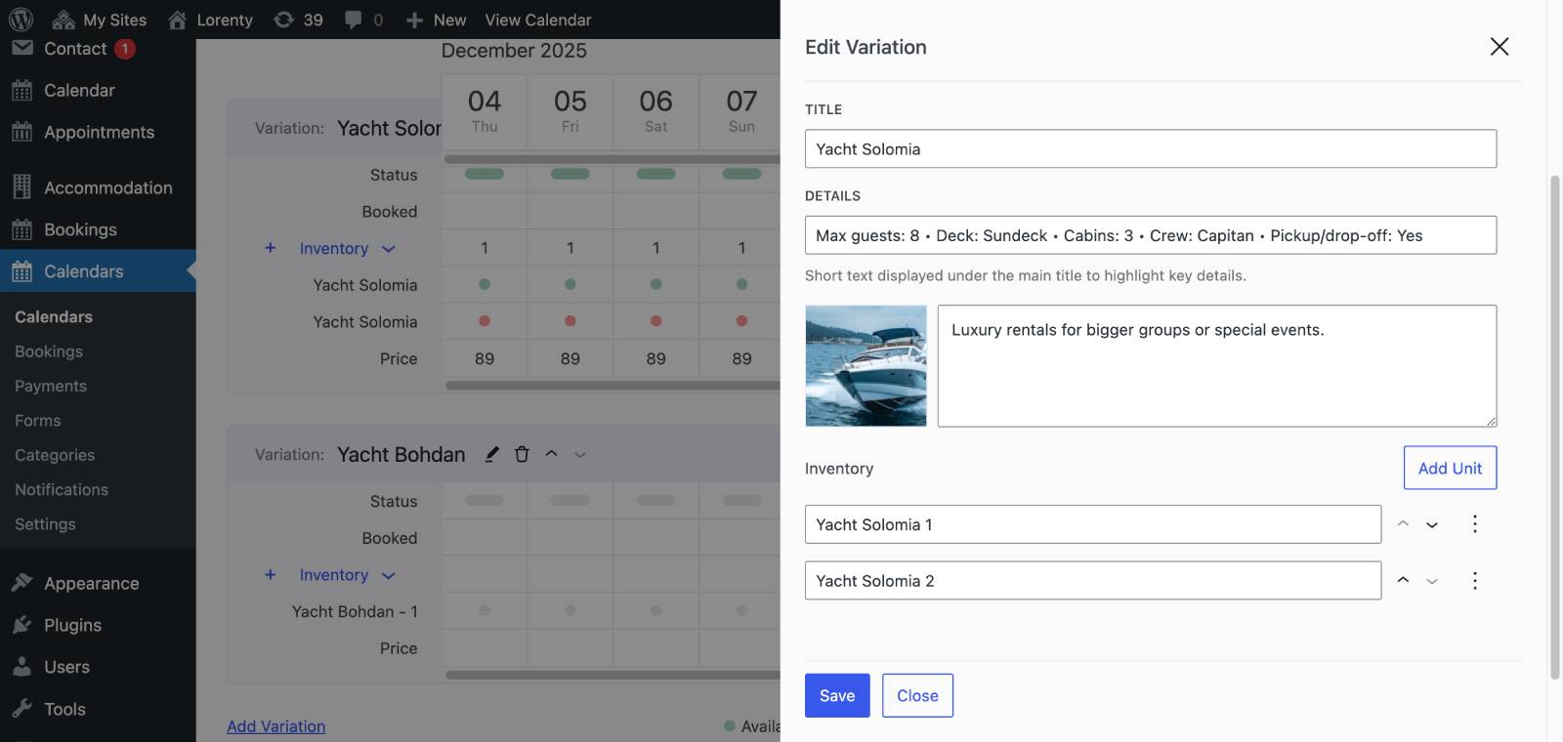Click the yacht thumbnail image
Viewport: 1563px width, 742px height.
point(866,366)
